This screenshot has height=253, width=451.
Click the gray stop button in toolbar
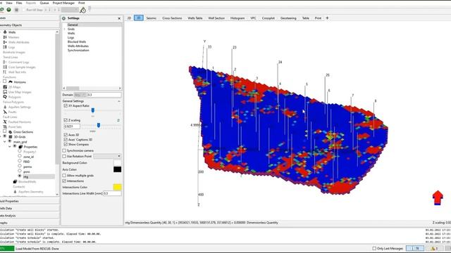16,10
